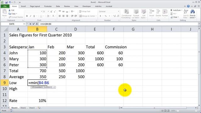
Task: Open the Excel Help question mark
Action: 188,6
